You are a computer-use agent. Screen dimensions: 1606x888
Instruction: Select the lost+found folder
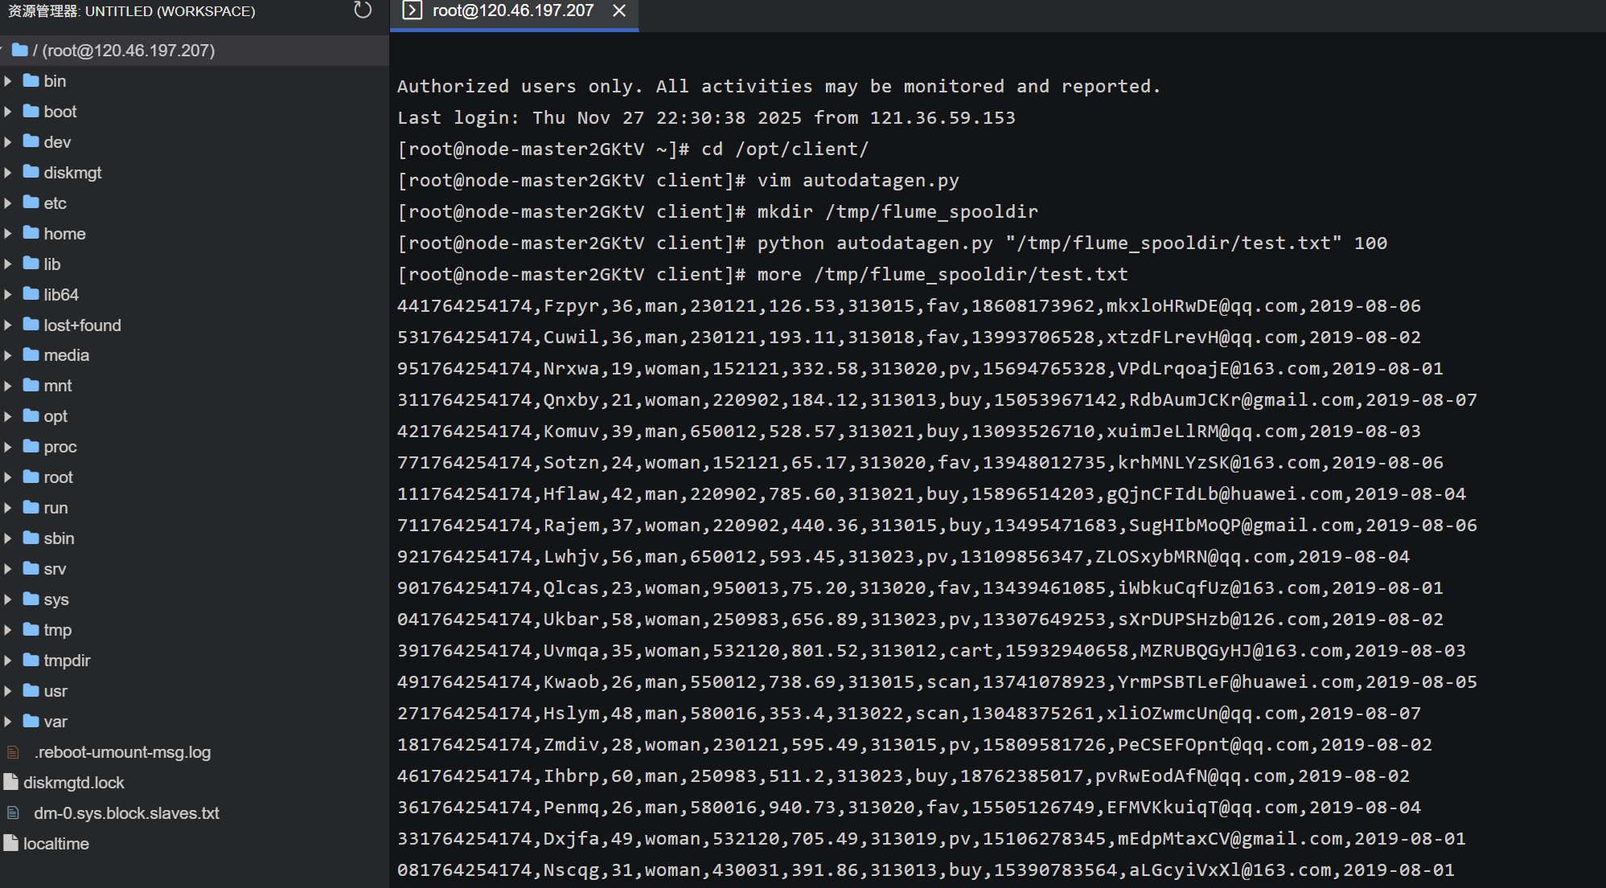[x=82, y=325]
